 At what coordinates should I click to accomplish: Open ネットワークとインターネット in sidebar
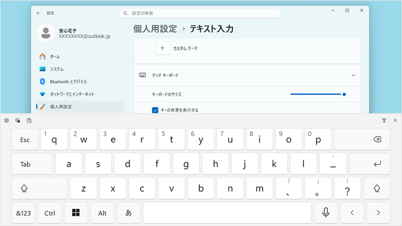pyautogui.click(x=80, y=94)
